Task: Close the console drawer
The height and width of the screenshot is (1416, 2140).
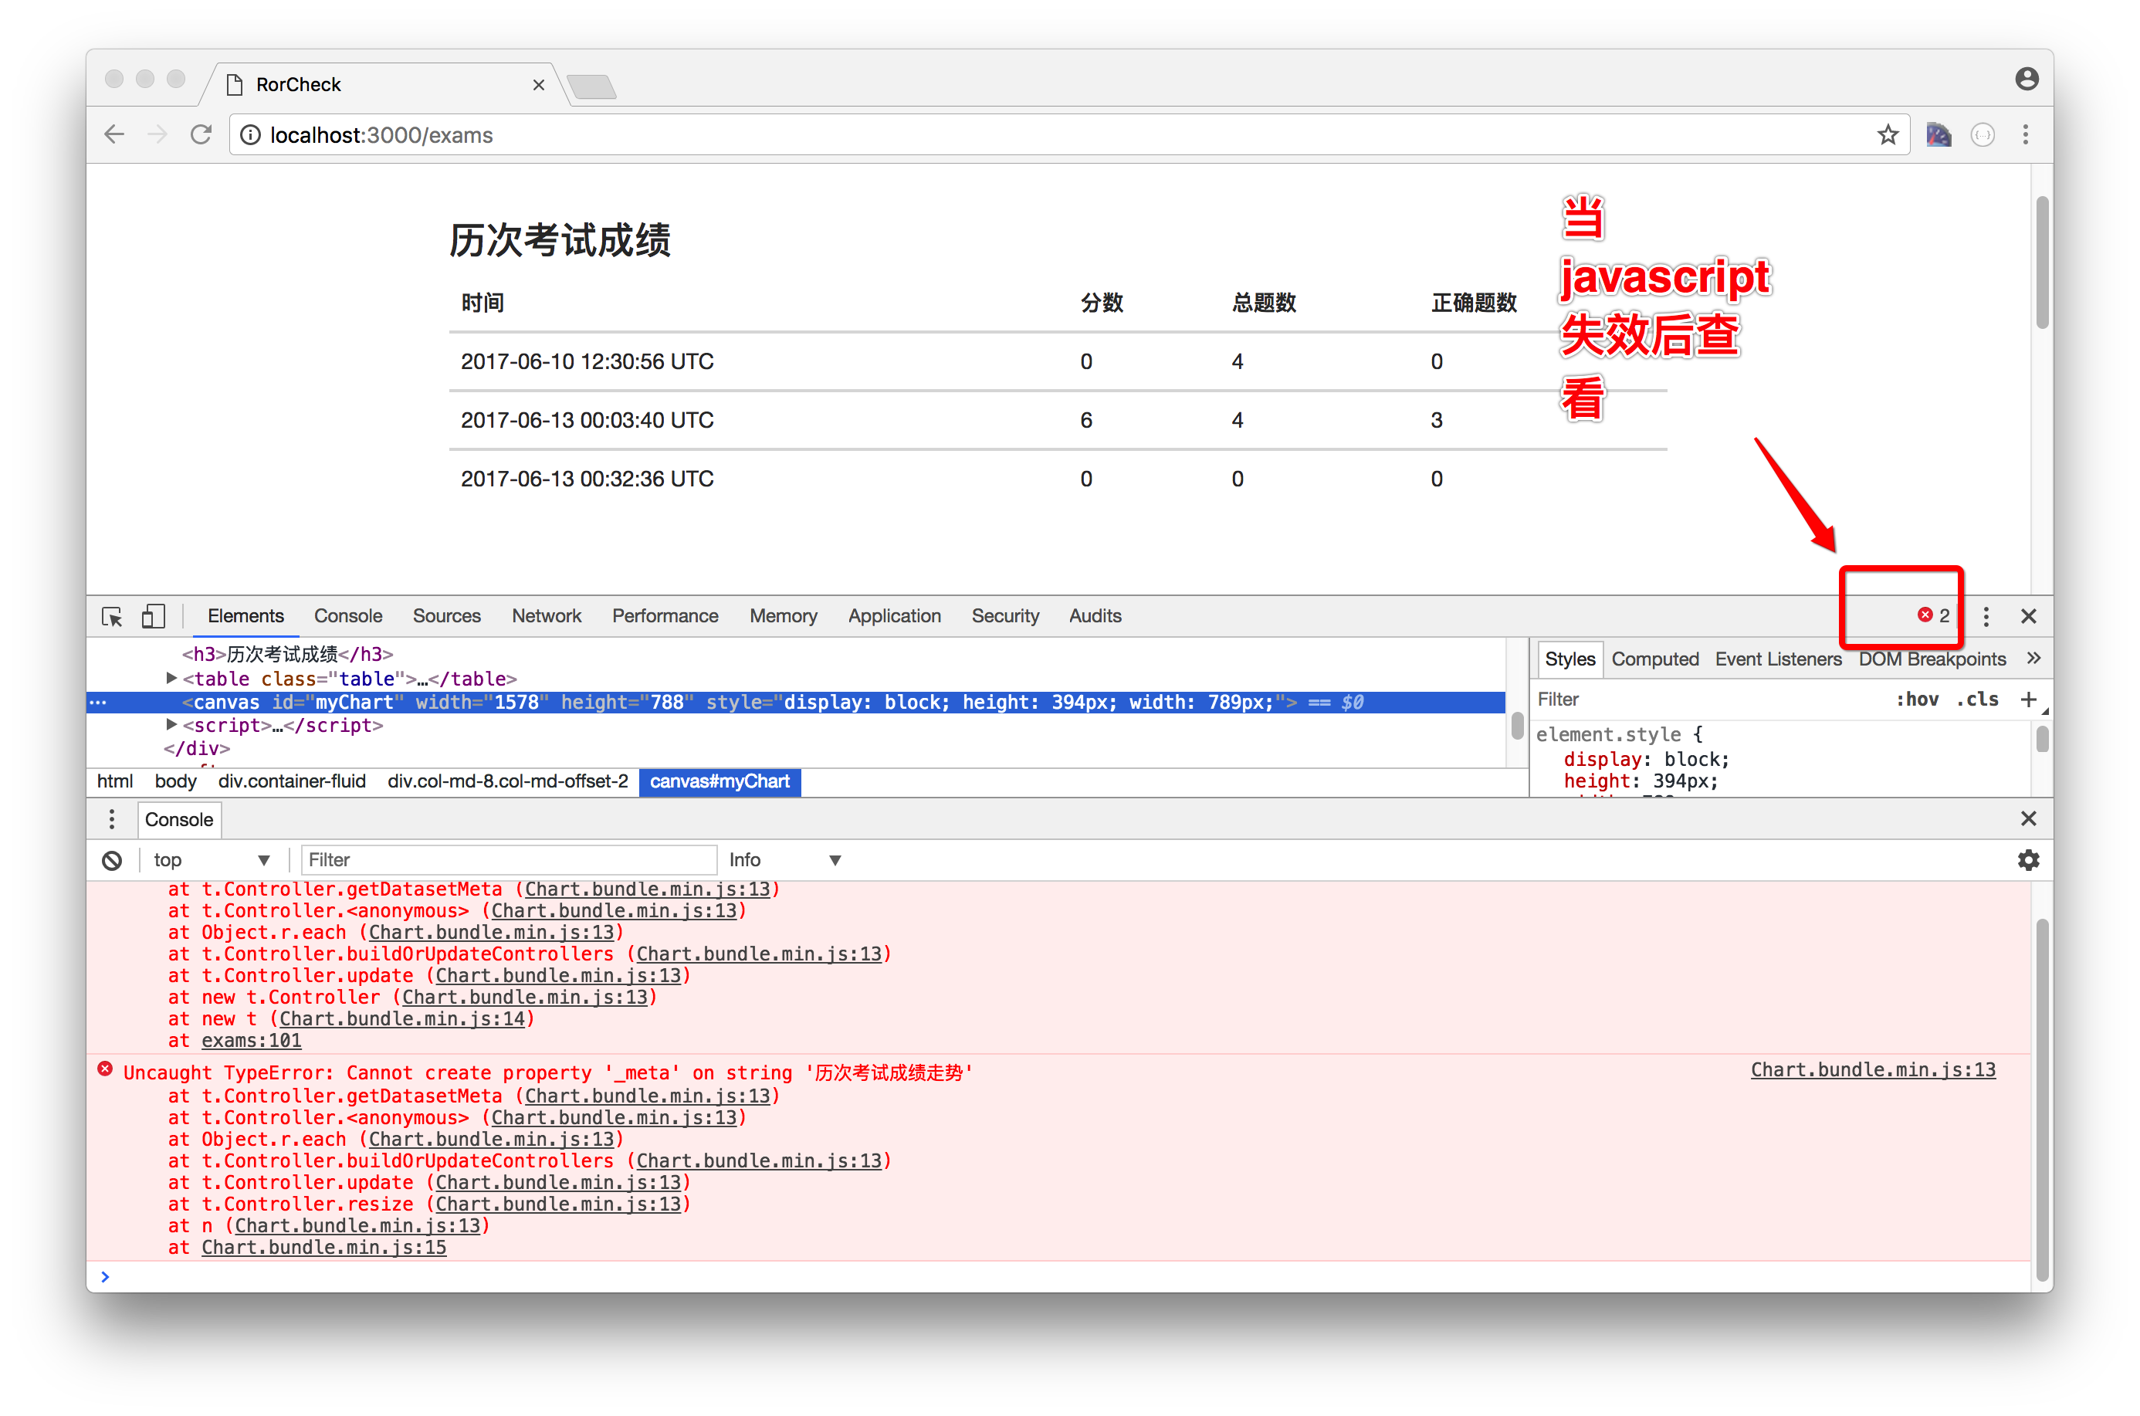Action: [2028, 818]
